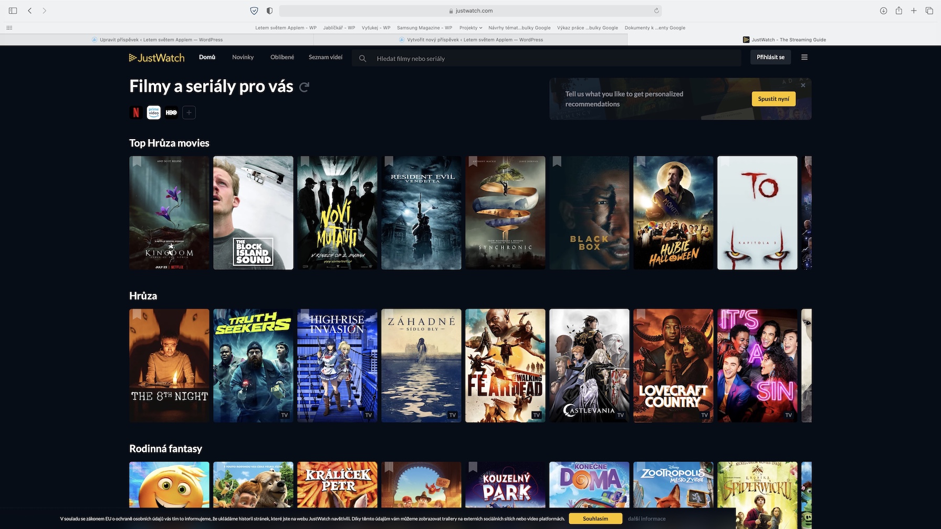Switch to the Vytvořit nový příspěvek tab
Image resolution: width=941 pixels, height=529 pixels.
point(470,40)
